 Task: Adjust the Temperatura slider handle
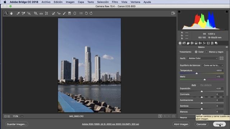coord(197,73)
